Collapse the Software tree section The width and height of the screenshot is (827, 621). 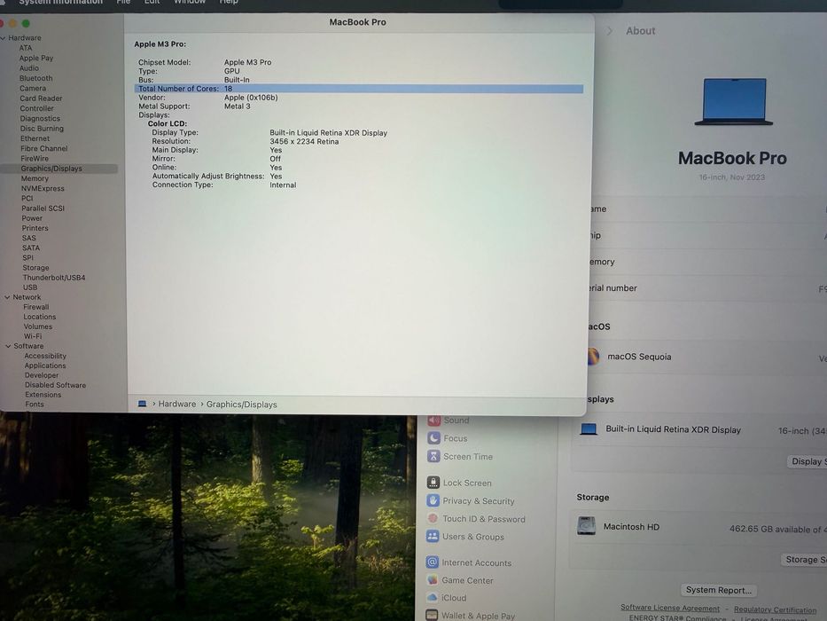(8, 346)
